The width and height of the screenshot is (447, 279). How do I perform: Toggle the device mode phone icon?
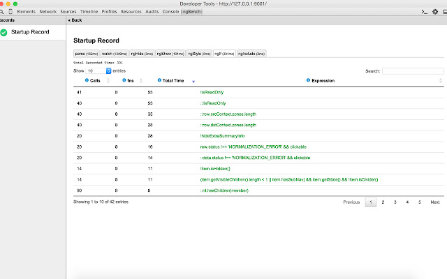click(x=10, y=12)
